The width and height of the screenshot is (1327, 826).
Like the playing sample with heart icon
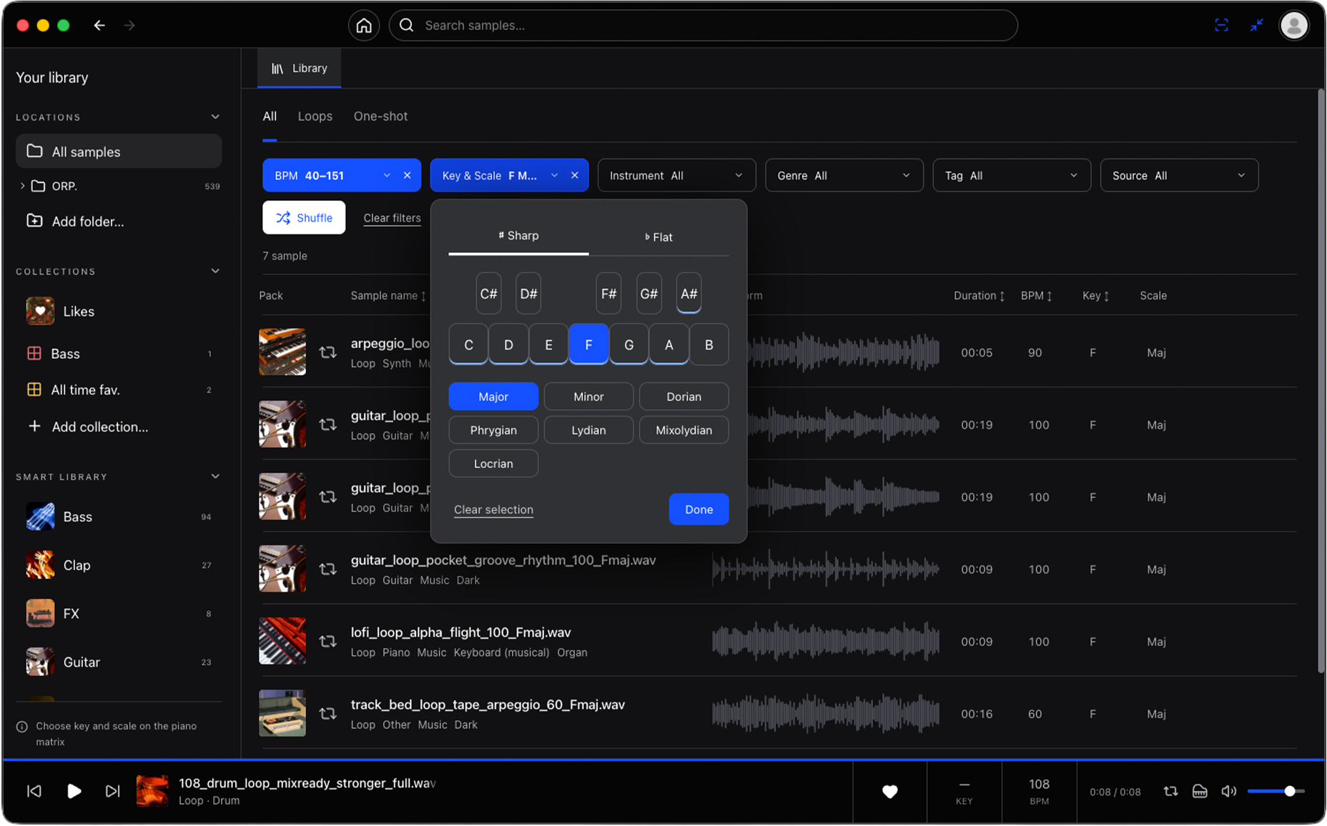[x=889, y=791]
